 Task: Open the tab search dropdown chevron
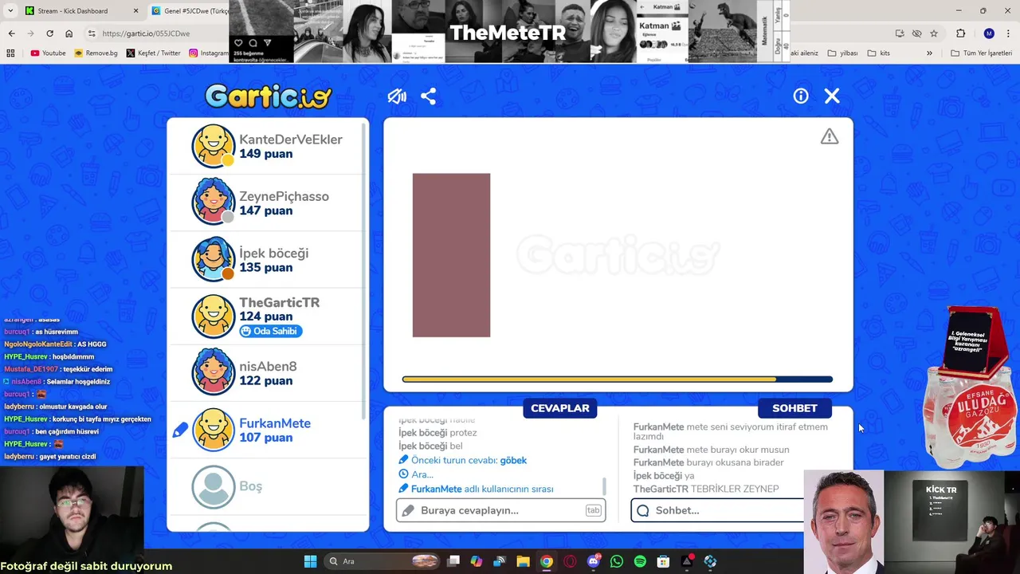(10, 11)
